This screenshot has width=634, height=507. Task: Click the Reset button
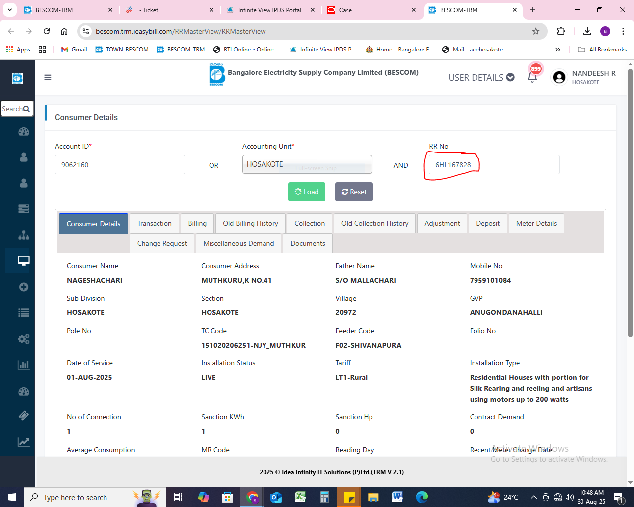[354, 192]
